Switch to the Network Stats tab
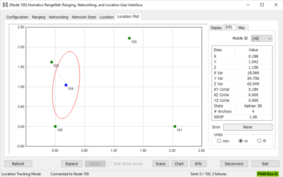 tap(84, 17)
